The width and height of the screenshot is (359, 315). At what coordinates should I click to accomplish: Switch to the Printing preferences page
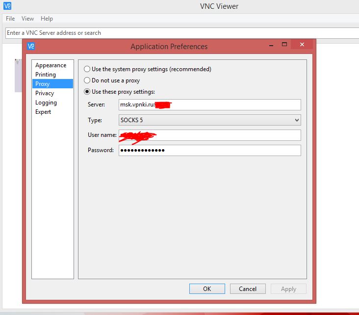[x=52, y=75]
